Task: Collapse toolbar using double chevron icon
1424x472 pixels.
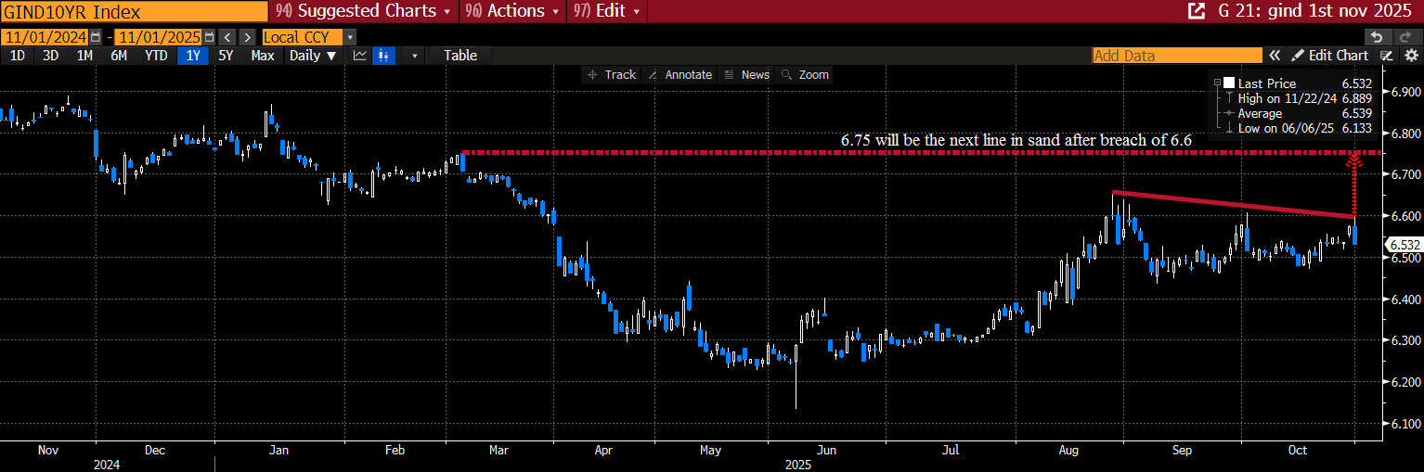Action: pos(1275,56)
